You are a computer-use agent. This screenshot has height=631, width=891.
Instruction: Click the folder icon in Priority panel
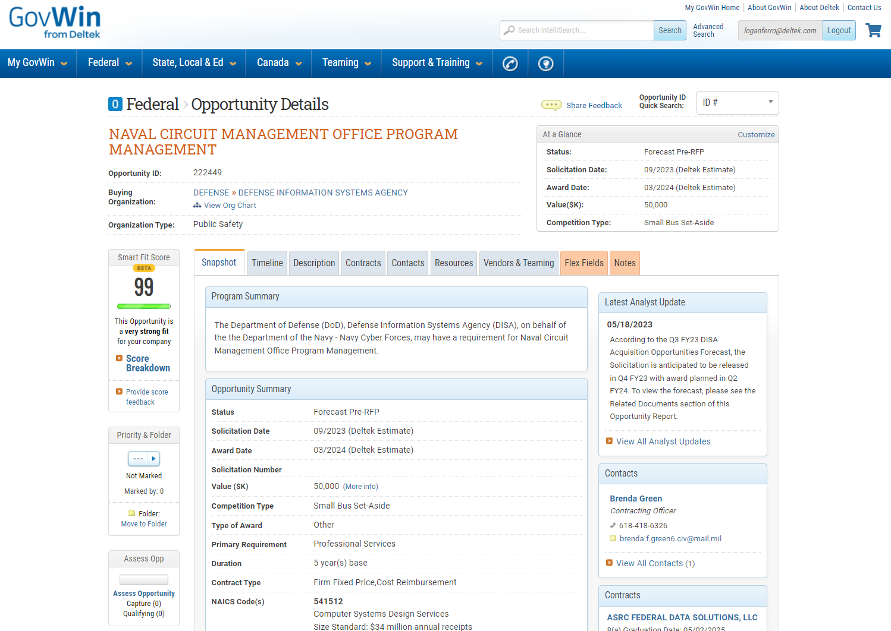click(x=132, y=513)
